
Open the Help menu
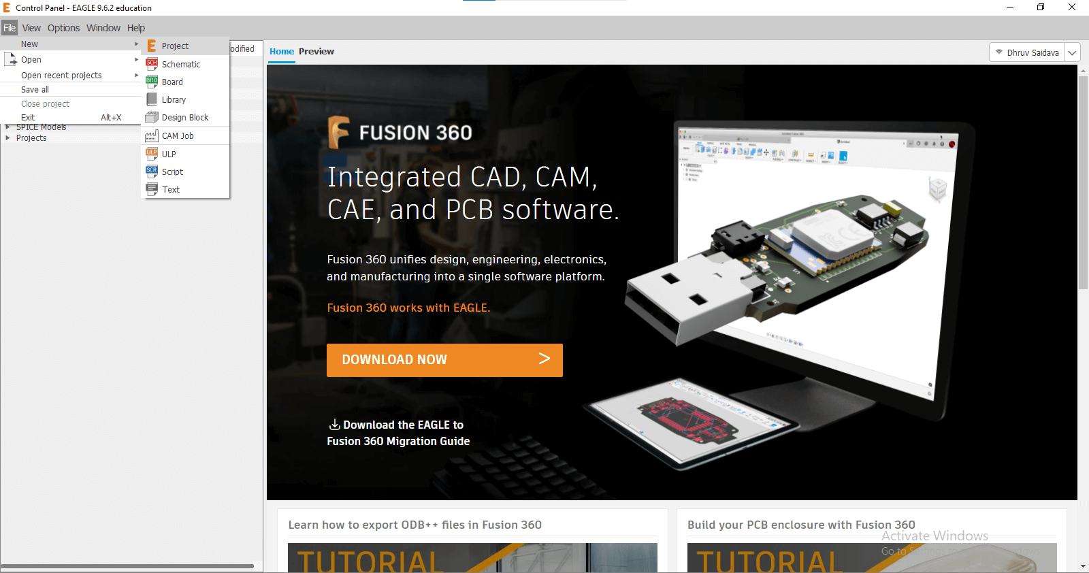click(x=136, y=28)
